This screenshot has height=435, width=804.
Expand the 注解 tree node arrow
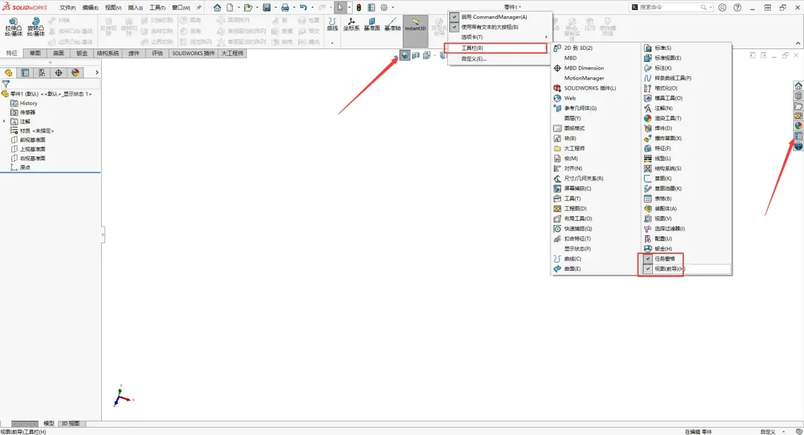coord(5,121)
